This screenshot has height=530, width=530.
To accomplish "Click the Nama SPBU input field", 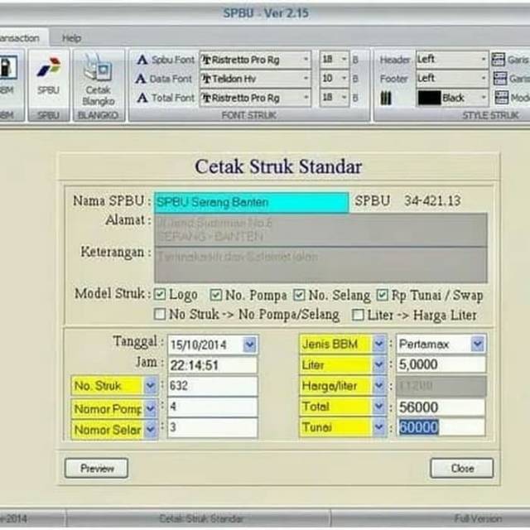I will pyautogui.click(x=251, y=202).
